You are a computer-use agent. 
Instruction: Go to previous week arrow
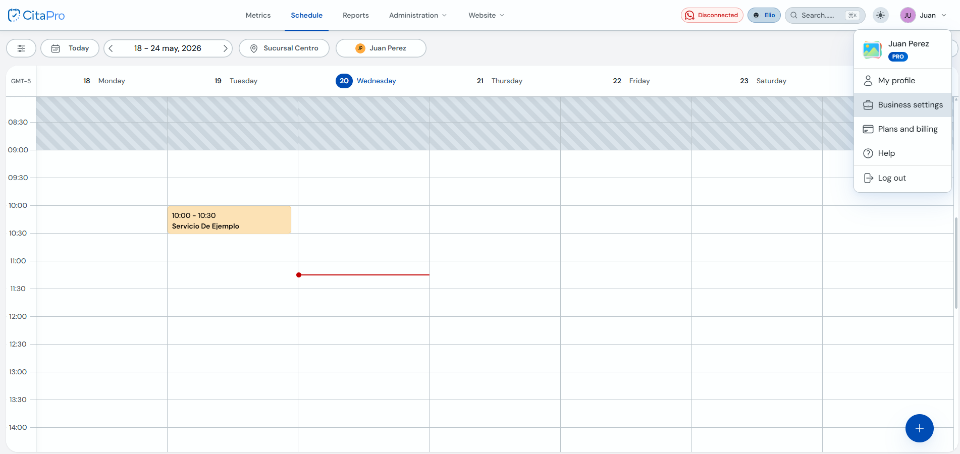click(x=111, y=48)
